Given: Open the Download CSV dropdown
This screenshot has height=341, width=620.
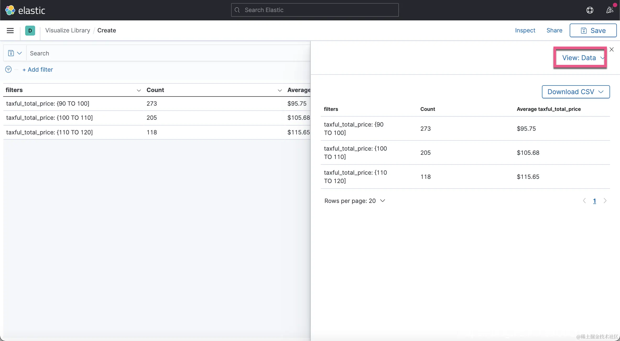Looking at the screenshot, I should tap(575, 92).
